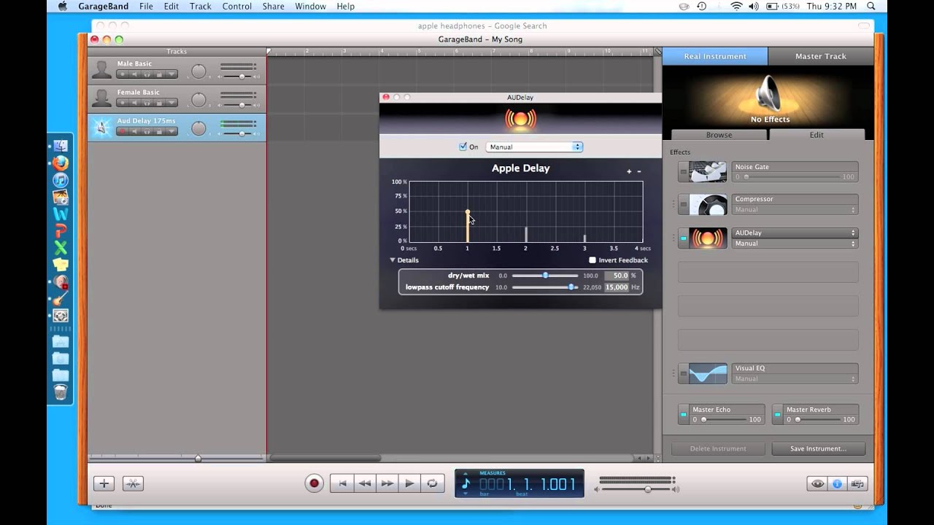This screenshot has height=525, width=934.
Task: Show automation arrow on Male Basic track
Action: tap(171, 74)
